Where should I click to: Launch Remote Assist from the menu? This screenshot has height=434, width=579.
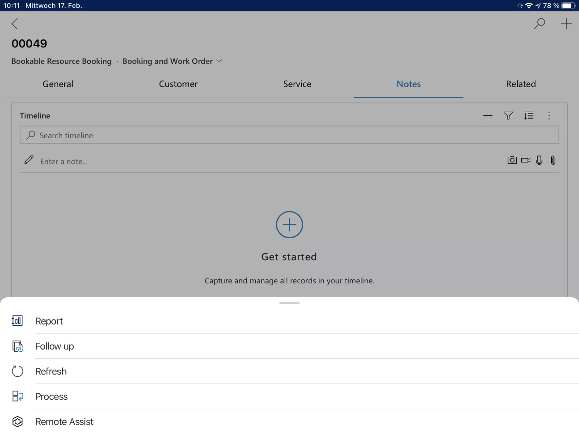[x=64, y=421]
